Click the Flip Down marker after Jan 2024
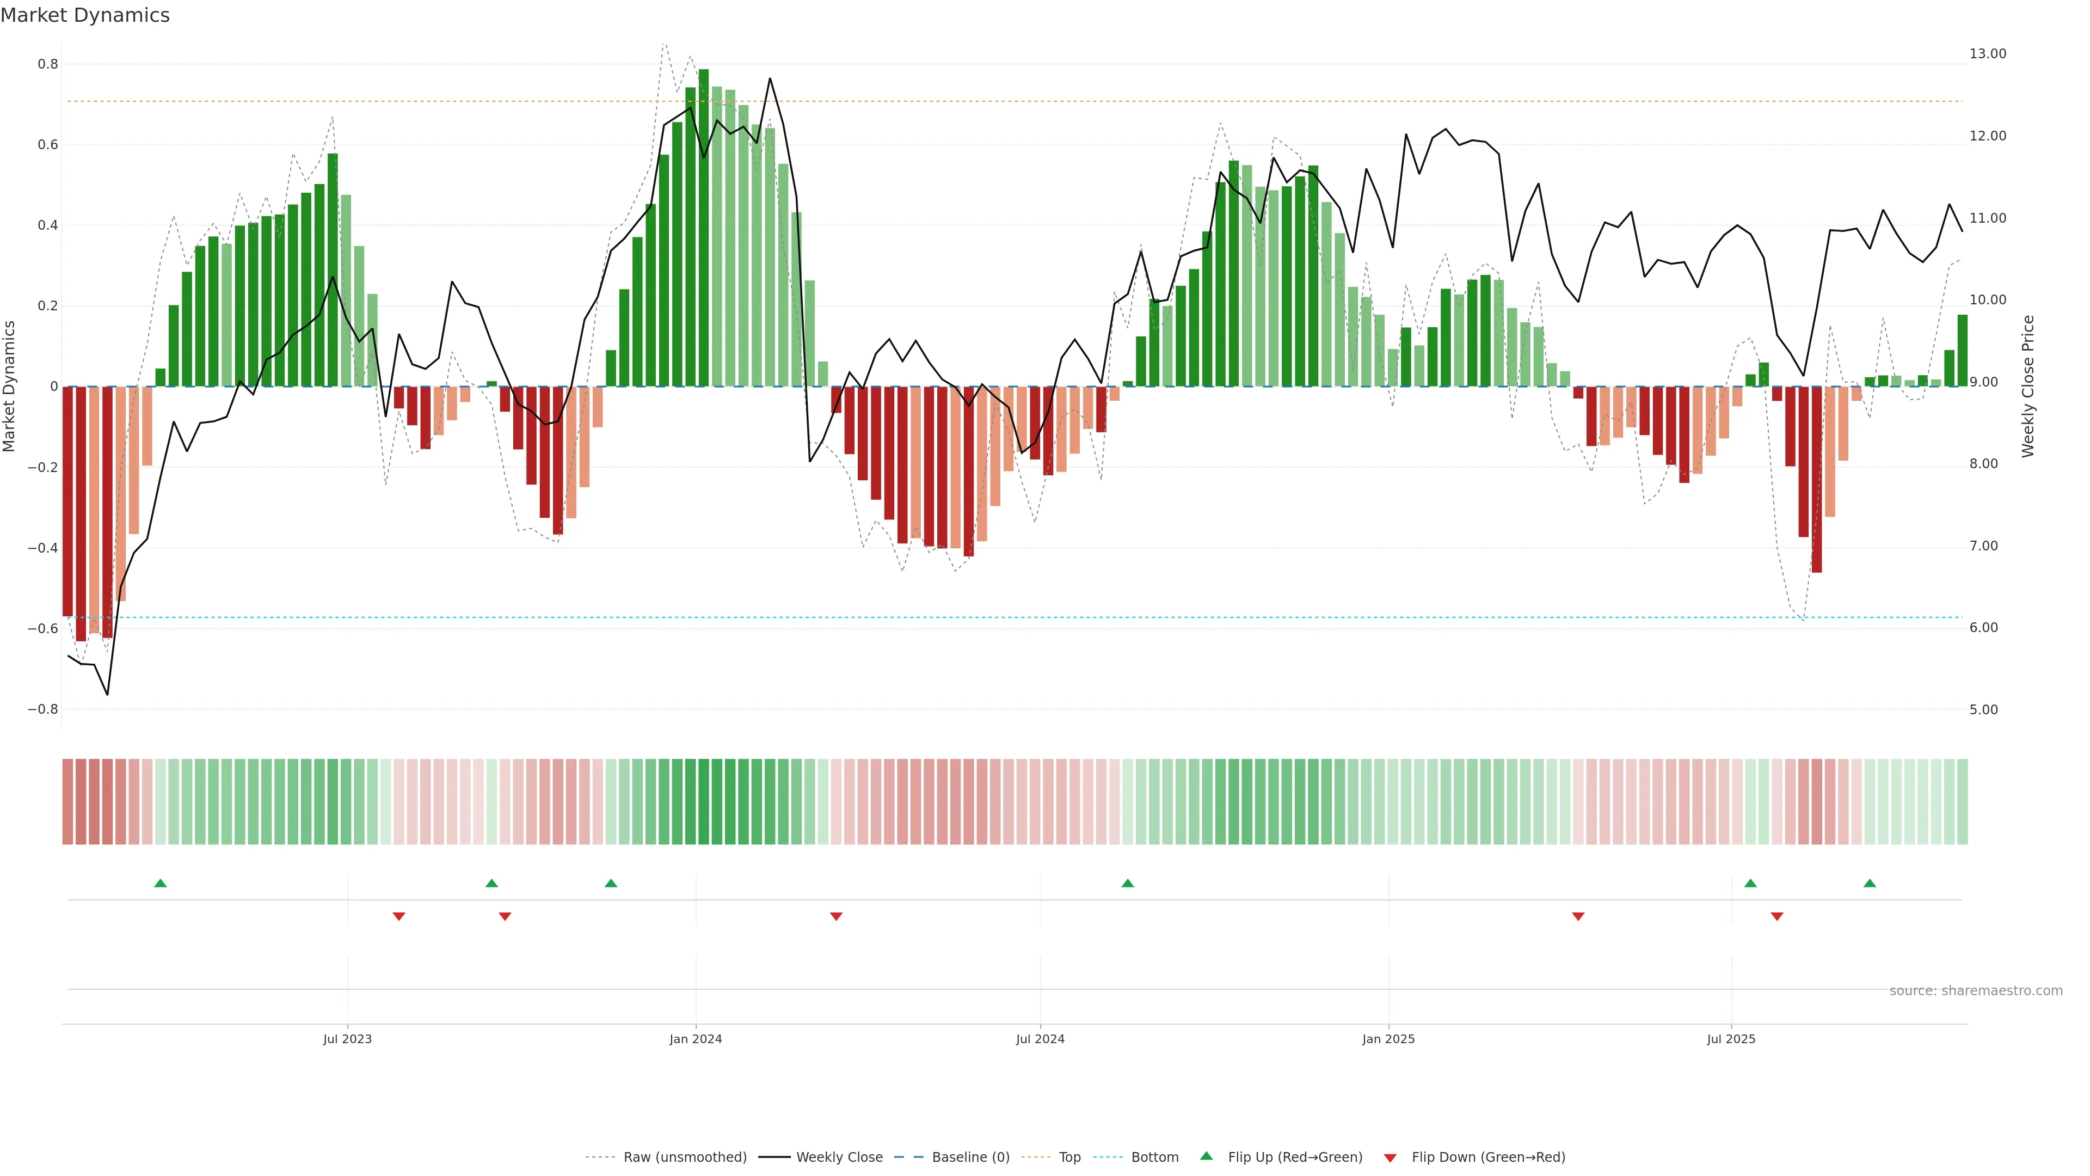 point(835,916)
